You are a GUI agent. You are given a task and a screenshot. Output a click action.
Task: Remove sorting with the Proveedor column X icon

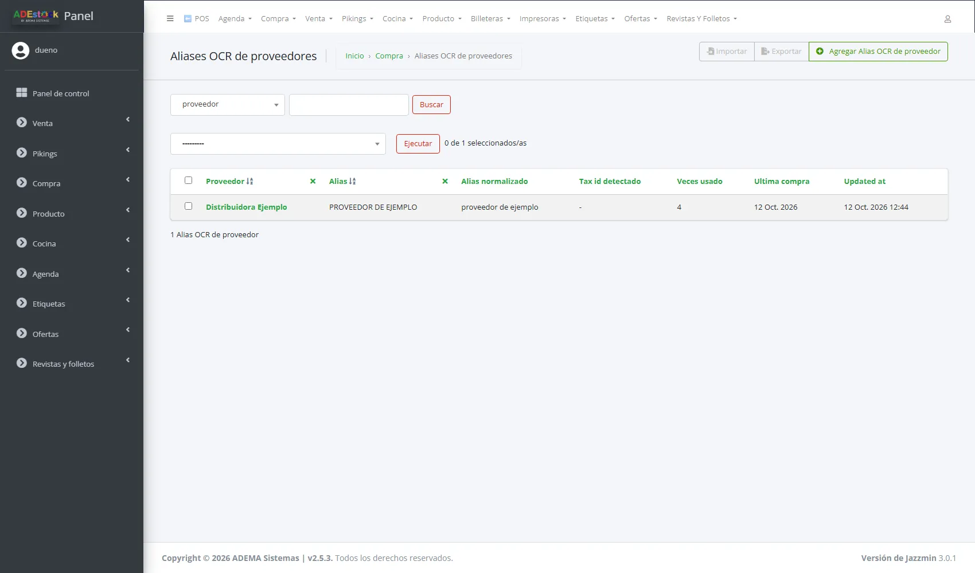click(313, 181)
